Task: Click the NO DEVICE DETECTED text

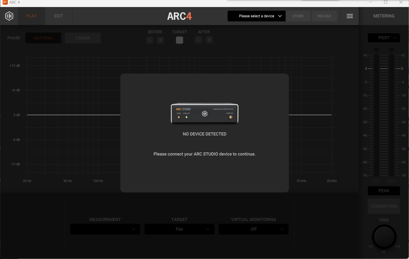Action: [x=205, y=134]
